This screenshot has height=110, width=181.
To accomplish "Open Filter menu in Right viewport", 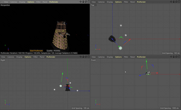I will (35, 57).
